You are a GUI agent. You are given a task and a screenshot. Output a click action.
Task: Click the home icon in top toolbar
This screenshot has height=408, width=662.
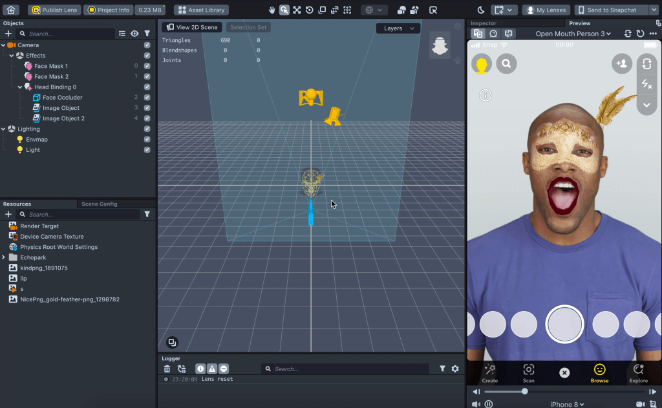[x=12, y=10]
